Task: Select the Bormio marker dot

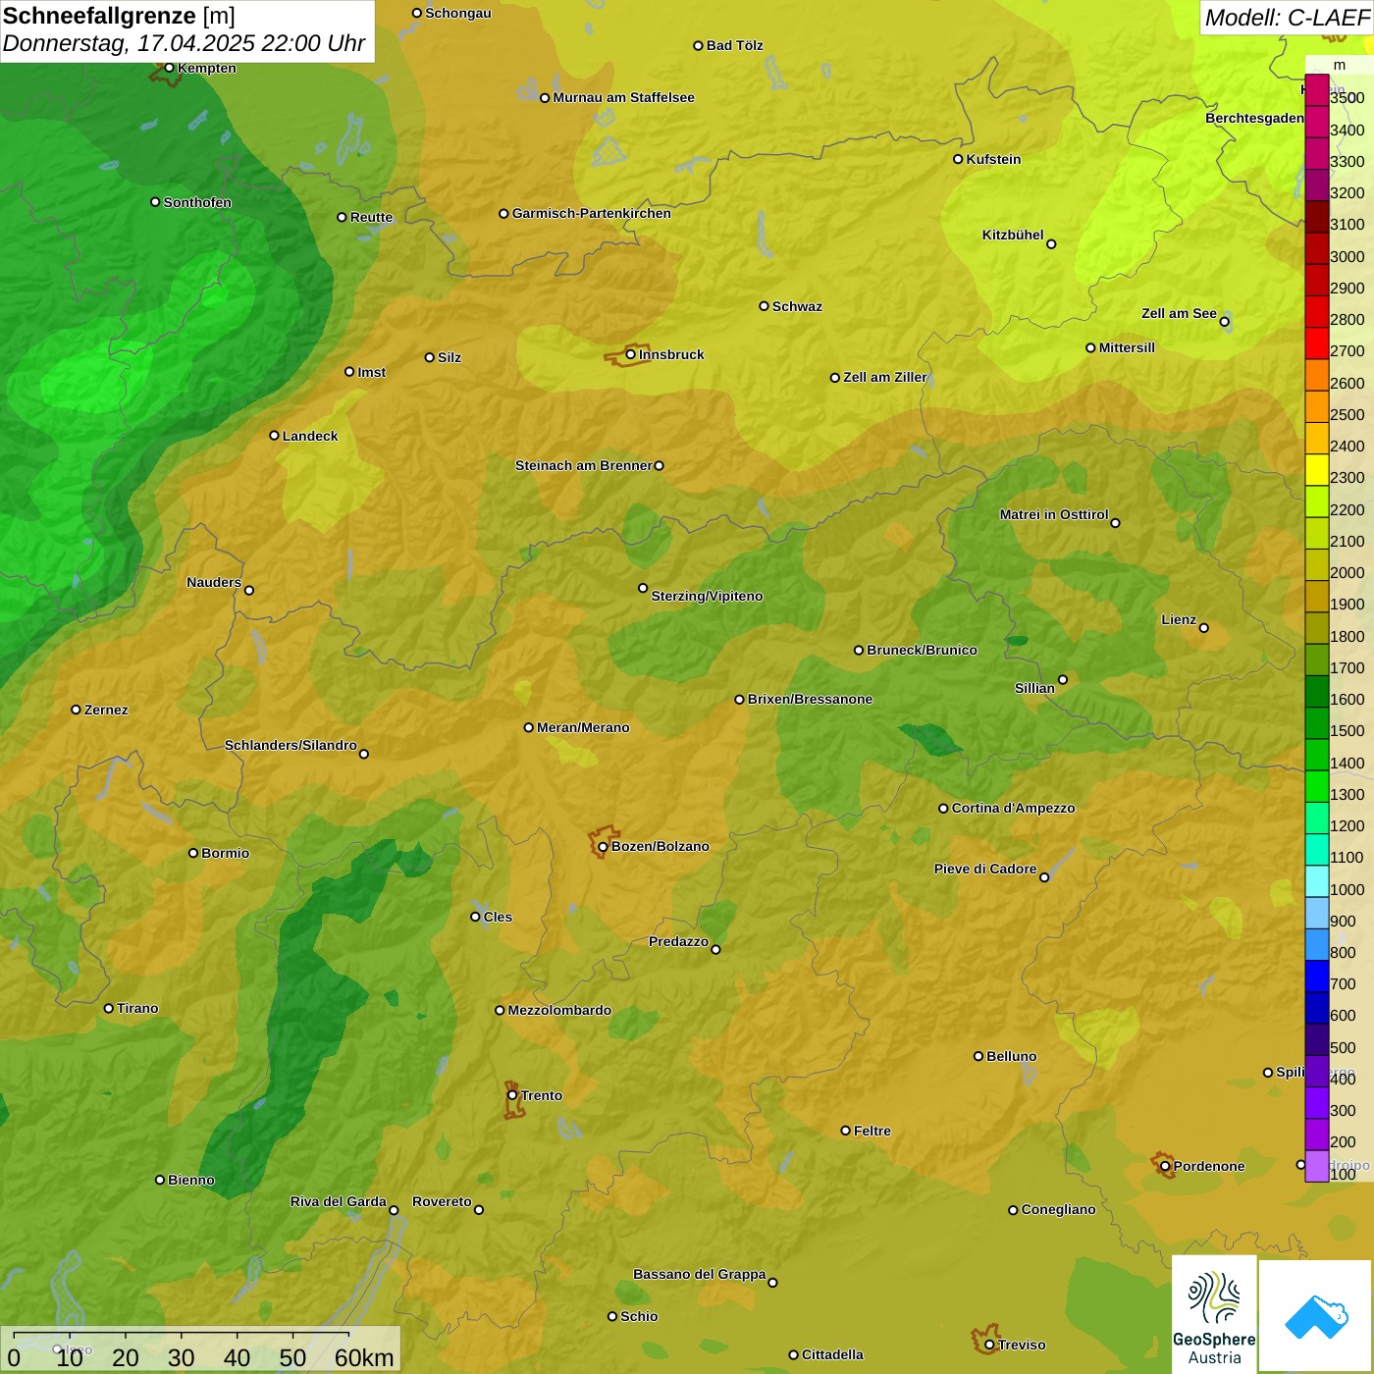Action: (193, 853)
